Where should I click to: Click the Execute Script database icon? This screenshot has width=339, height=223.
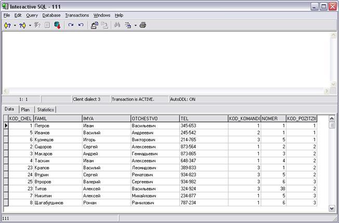[x=57, y=25]
